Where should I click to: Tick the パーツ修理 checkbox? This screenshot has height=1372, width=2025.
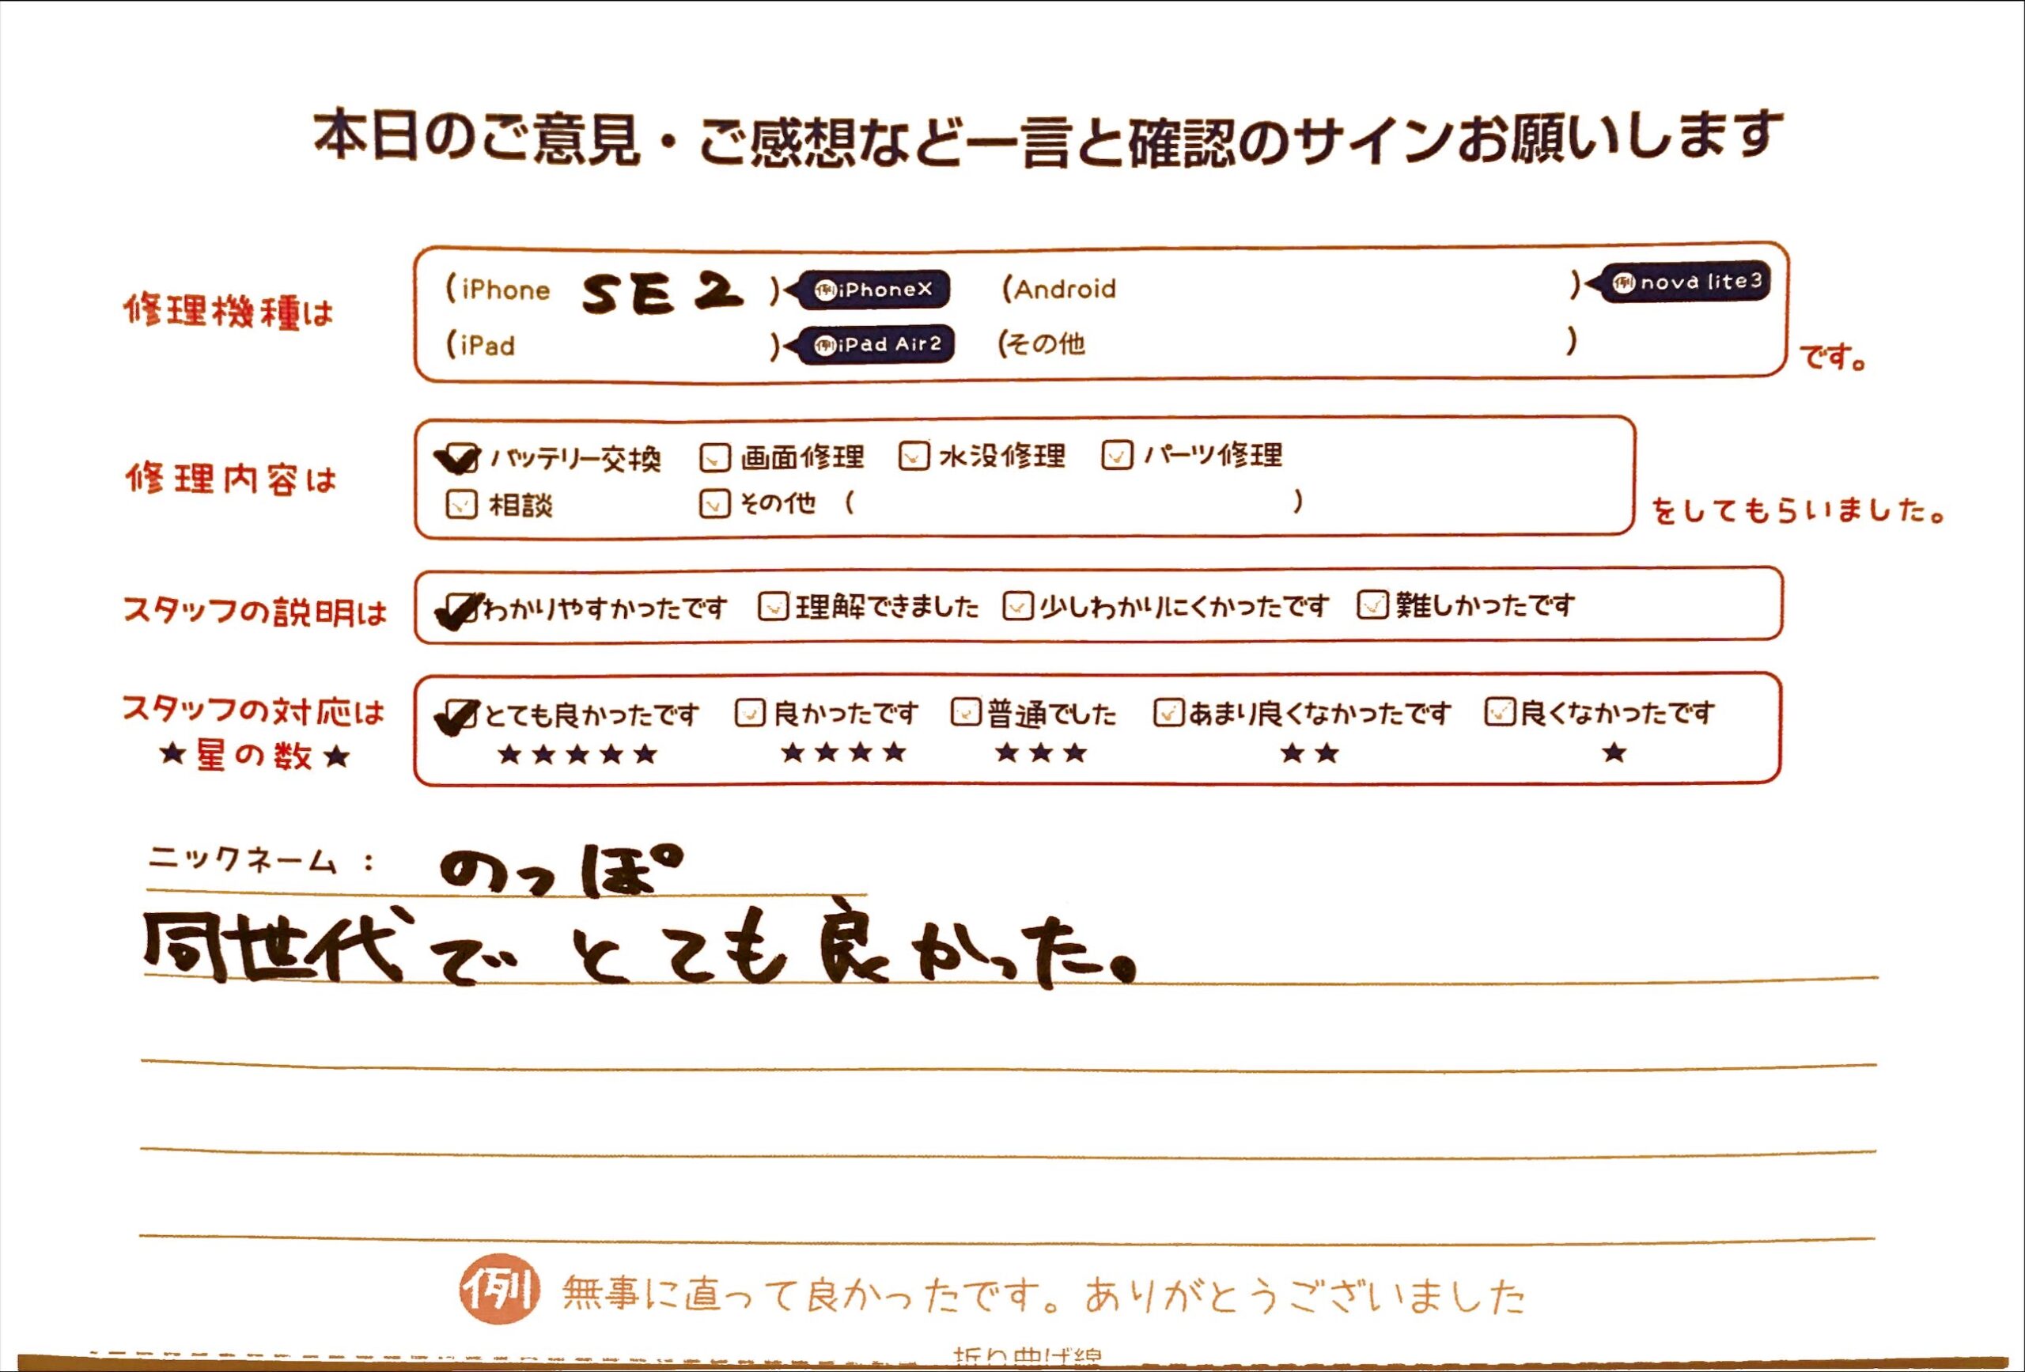pyautogui.click(x=1116, y=454)
